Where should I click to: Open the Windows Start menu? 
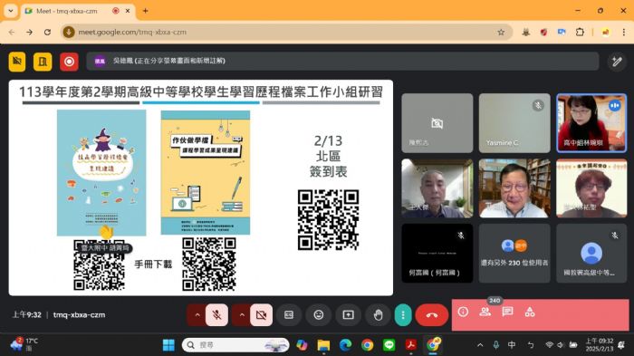click(168, 345)
